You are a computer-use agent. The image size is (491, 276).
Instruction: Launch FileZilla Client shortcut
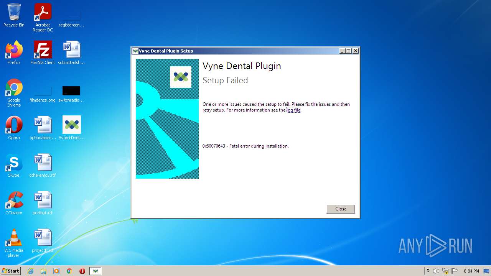pos(43,53)
